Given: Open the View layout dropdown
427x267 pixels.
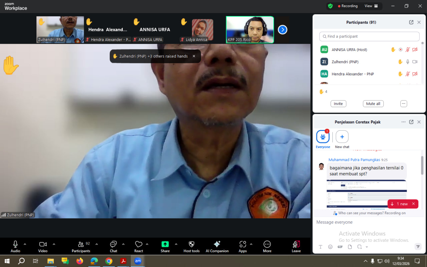Looking at the screenshot, I should pos(371,6).
